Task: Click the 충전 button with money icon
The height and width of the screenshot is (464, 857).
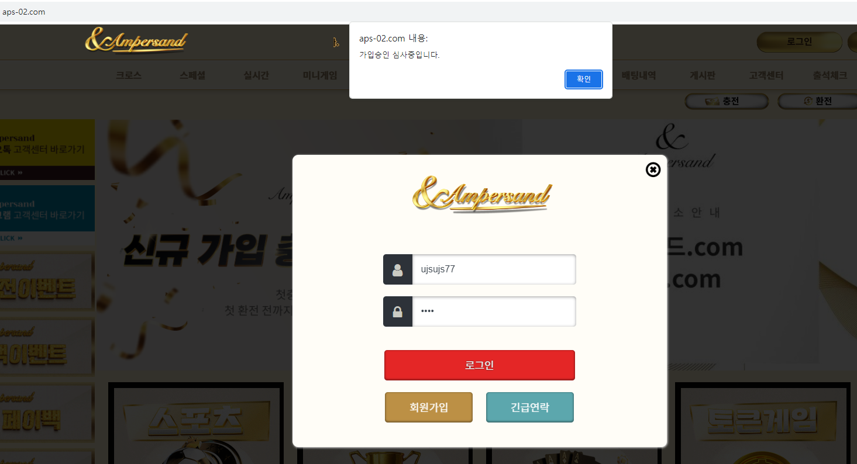Action: 727,101
